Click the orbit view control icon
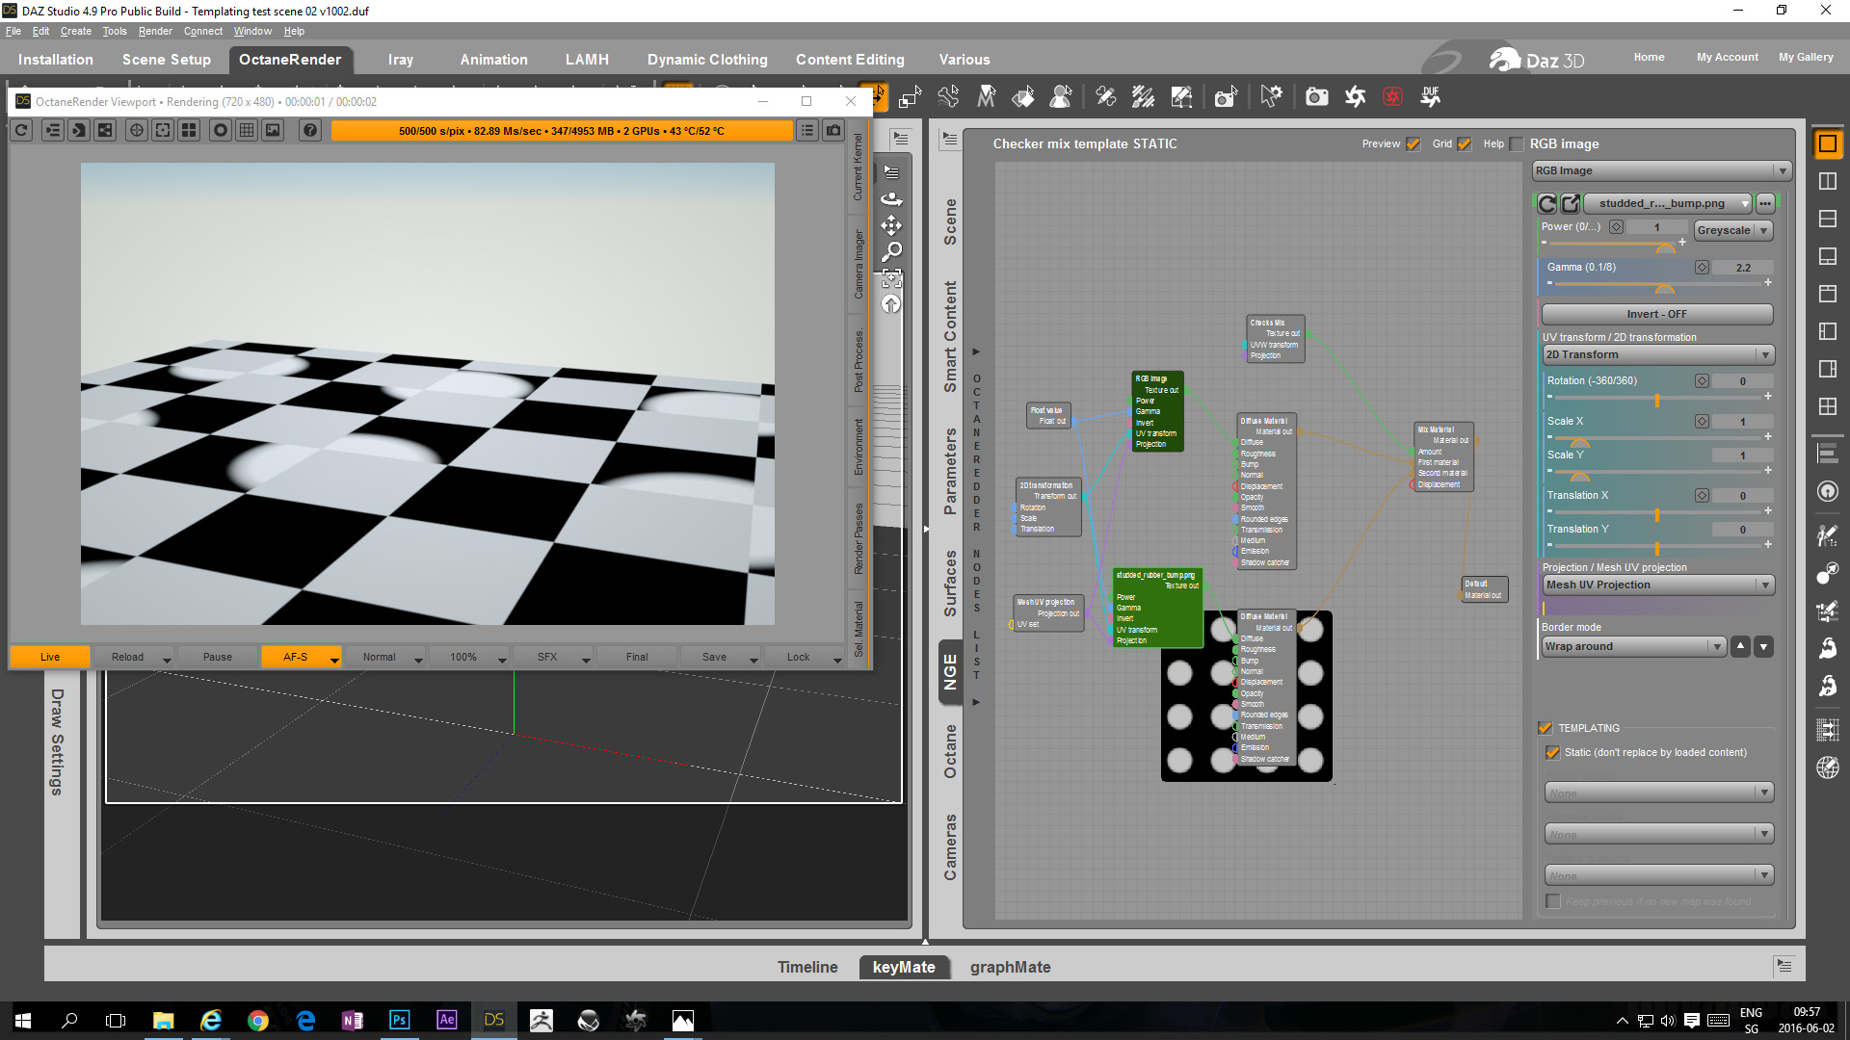This screenshot has height=1040, width=1850. [x=891, y=198]
